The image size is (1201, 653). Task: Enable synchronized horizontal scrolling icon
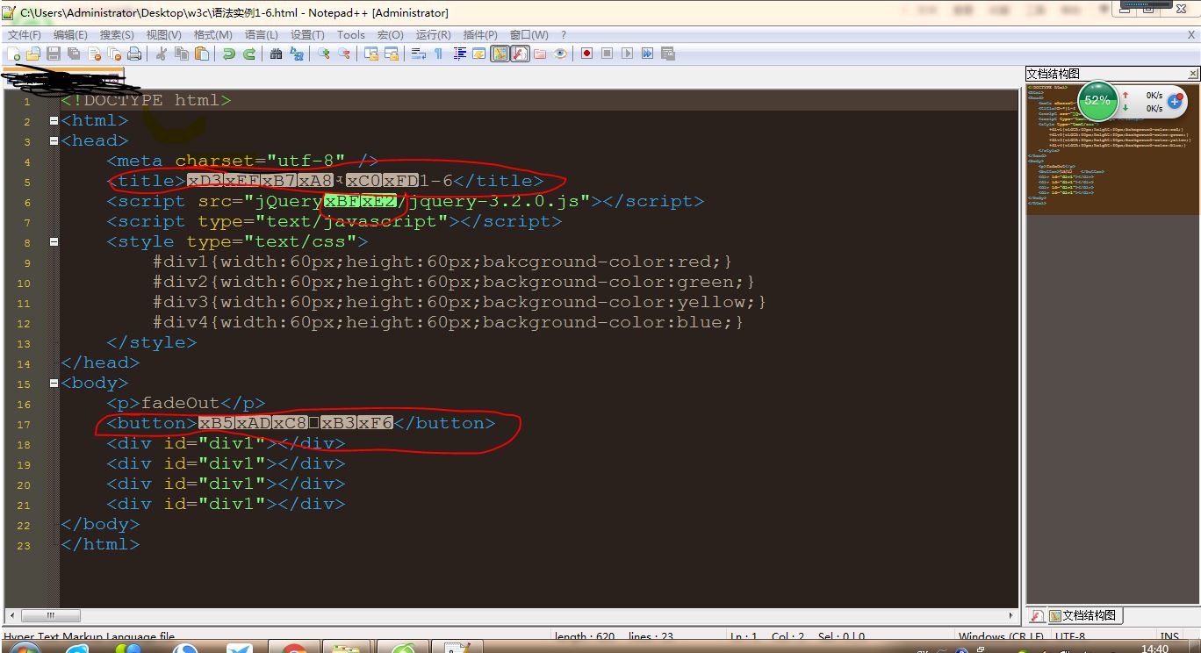pos(392,54)
